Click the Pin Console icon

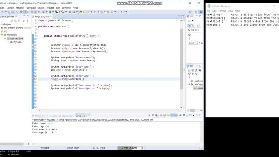[180, 116]
